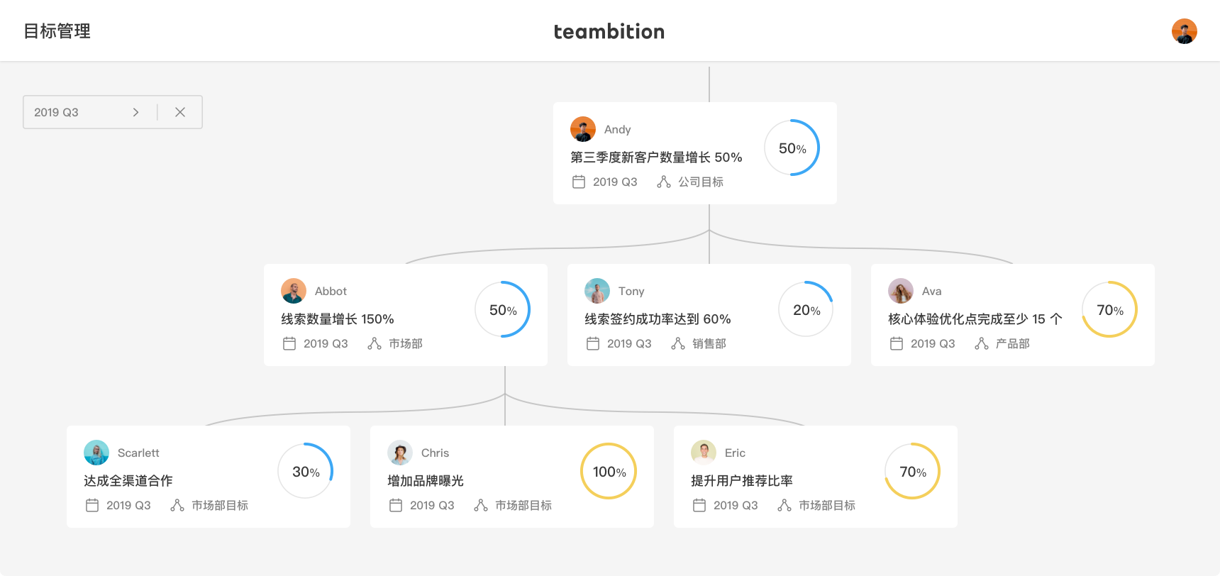Image resolution: width=1220 pixels, height=576 pixels.
Task: Clear the 2019 Q3 filter with X
Action: [x=180, y=112]
